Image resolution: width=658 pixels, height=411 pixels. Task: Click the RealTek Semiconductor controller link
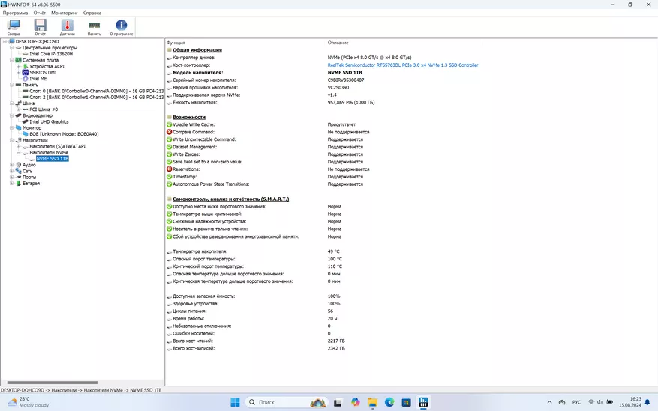402,65
